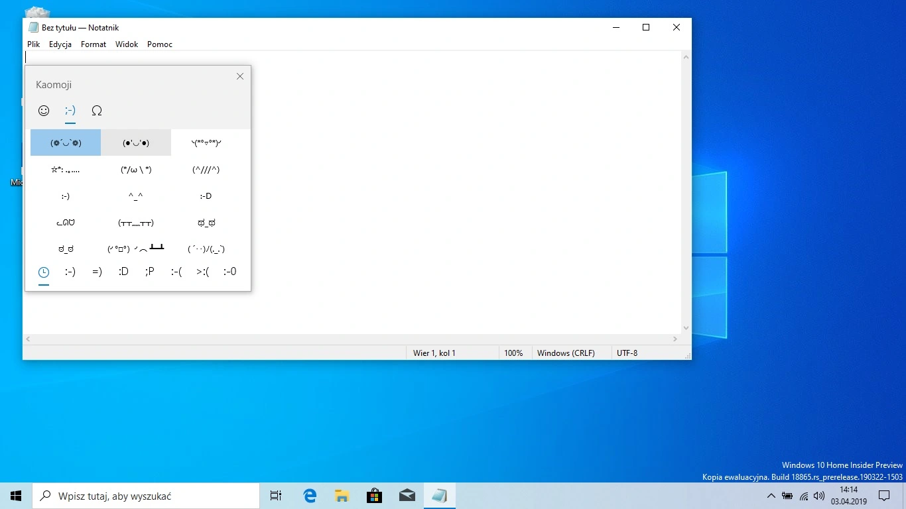Open the Format menu
Viewport: 906px width, 509px height.
tap(94, 44)
